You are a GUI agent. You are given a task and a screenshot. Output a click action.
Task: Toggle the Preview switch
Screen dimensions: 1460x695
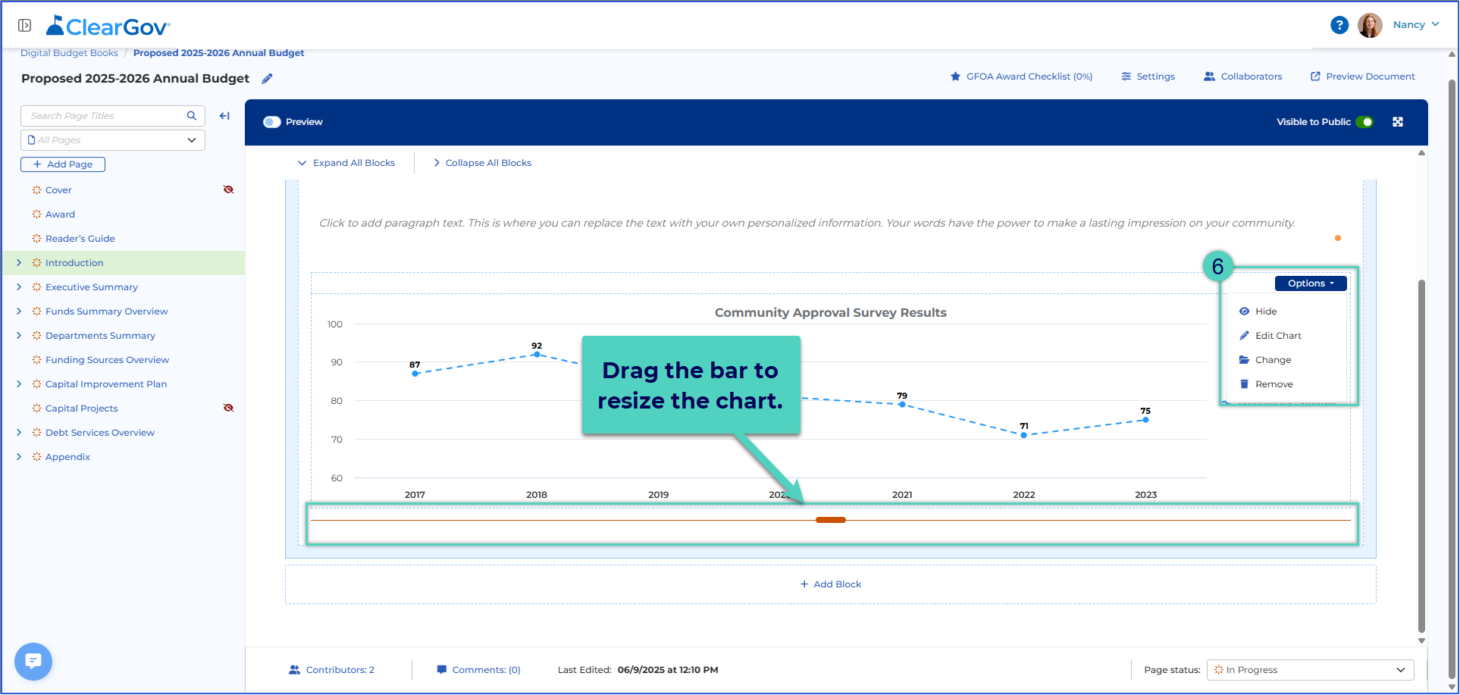pos(272,122)
